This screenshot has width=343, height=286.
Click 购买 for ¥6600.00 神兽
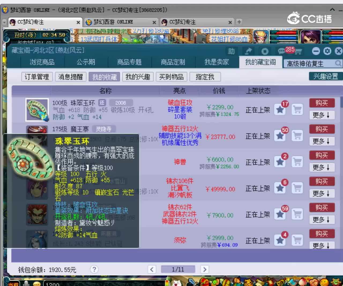pyautogui.click(x=322, y=155)
